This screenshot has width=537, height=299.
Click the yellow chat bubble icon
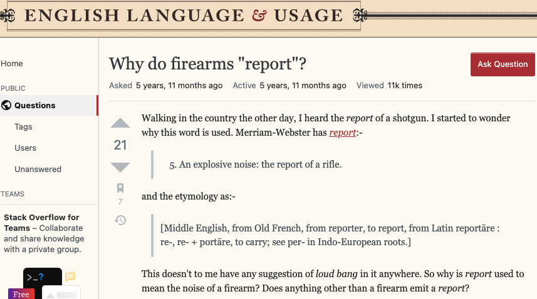click(70, 276)
